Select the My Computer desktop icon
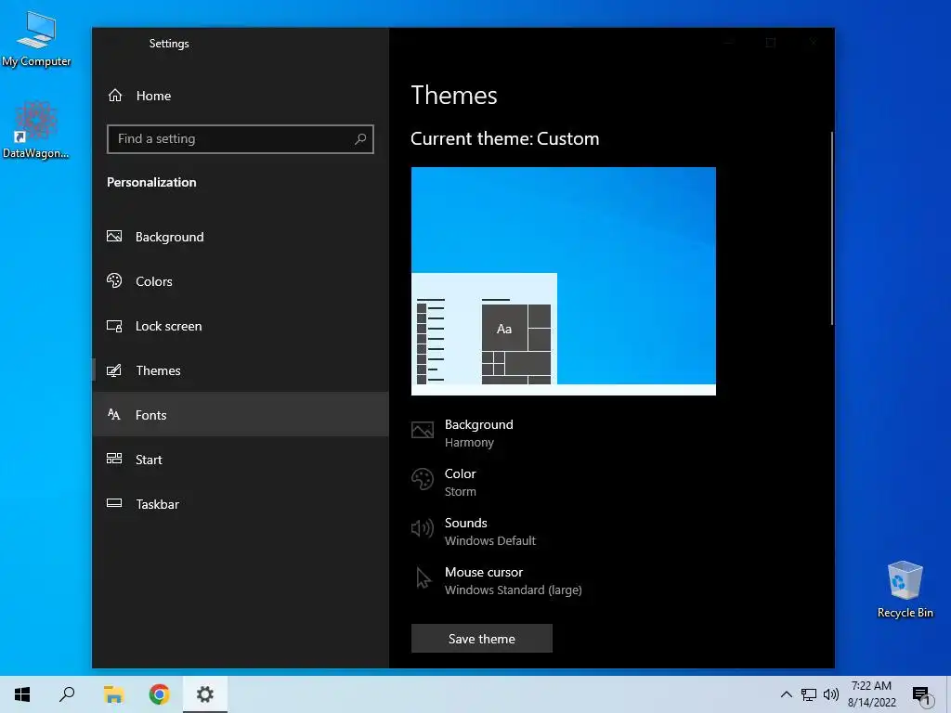 tap(36, 39)
